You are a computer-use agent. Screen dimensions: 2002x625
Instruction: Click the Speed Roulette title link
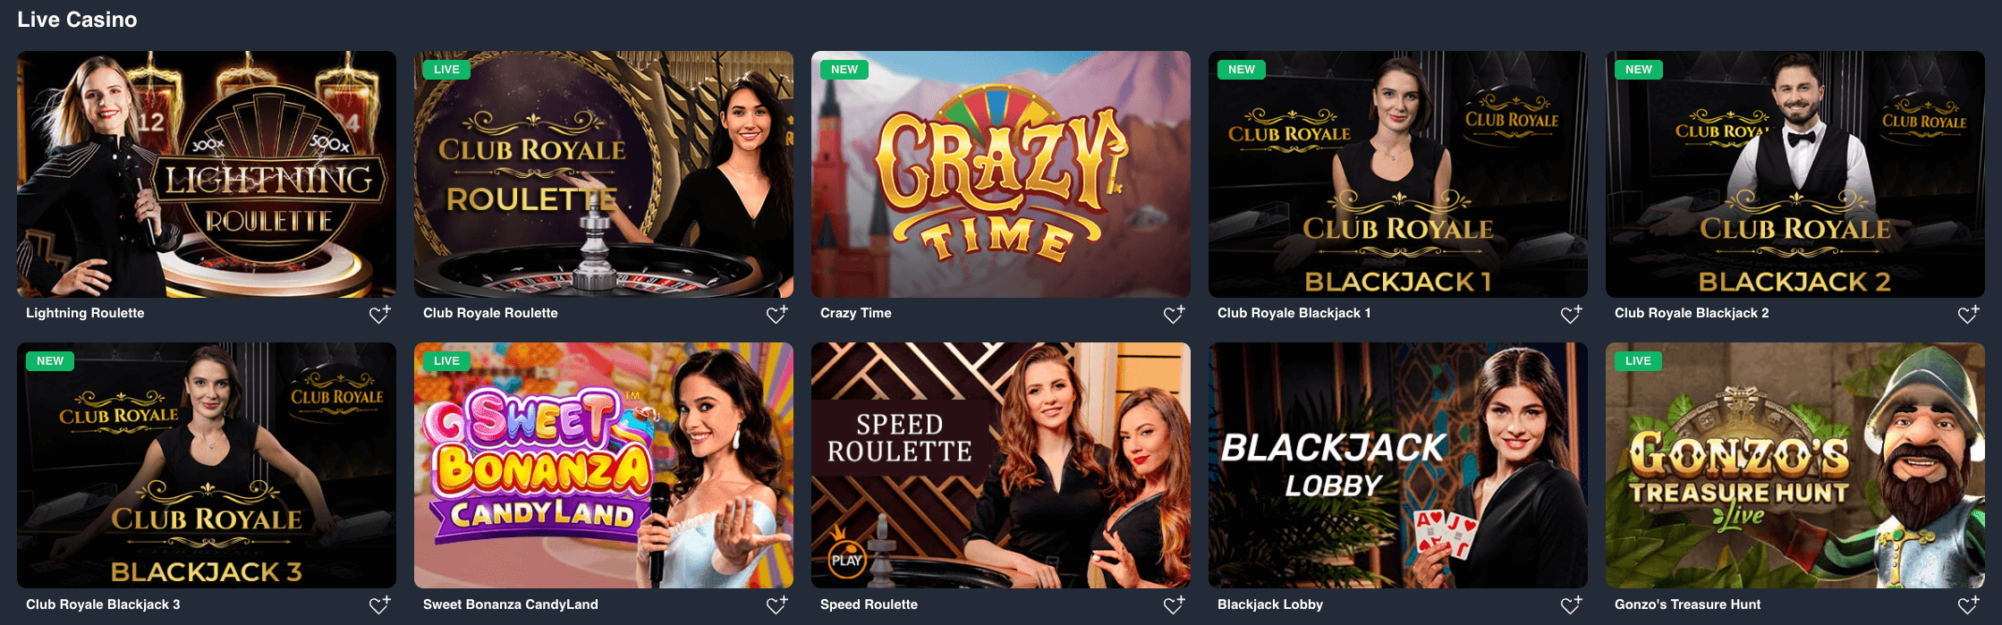coord(869,604)
